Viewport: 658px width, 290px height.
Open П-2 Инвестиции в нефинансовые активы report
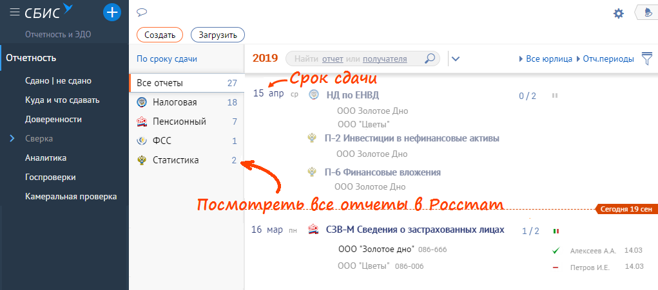(x=412, y=138)
